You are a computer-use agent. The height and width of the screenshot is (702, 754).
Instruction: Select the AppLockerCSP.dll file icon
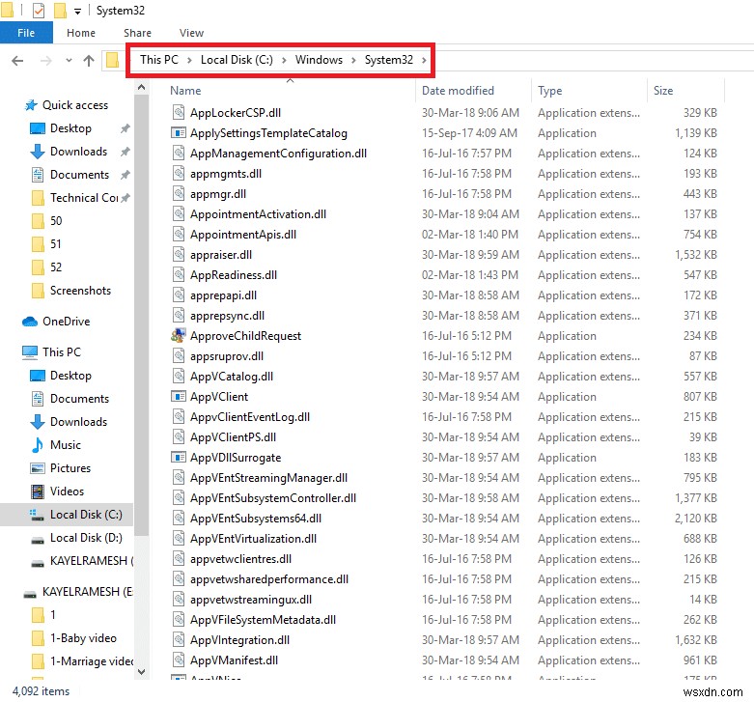coord(179,113)
